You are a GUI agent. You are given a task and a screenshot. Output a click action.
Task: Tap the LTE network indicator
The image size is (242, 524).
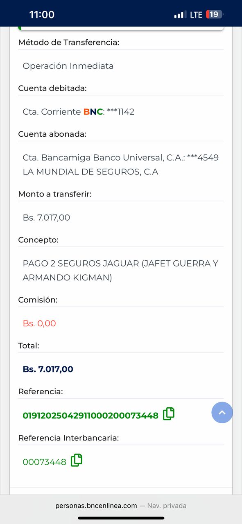[x=196, y=15]
